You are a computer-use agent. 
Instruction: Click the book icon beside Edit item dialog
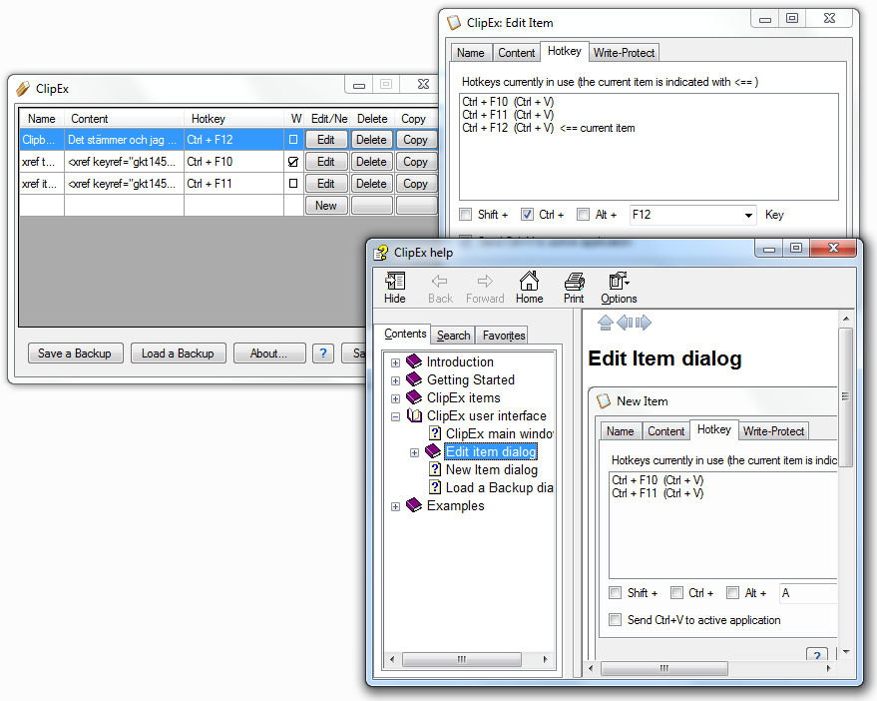coord(433,450)
